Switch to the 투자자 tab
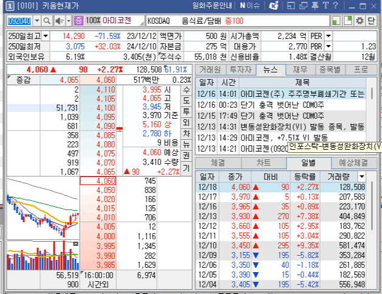The image size is (382, 294). (x=240, y=70)
